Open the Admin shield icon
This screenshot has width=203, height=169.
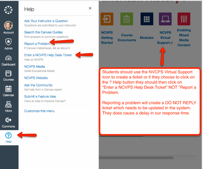pyautogui.click(x=8, y=42)
